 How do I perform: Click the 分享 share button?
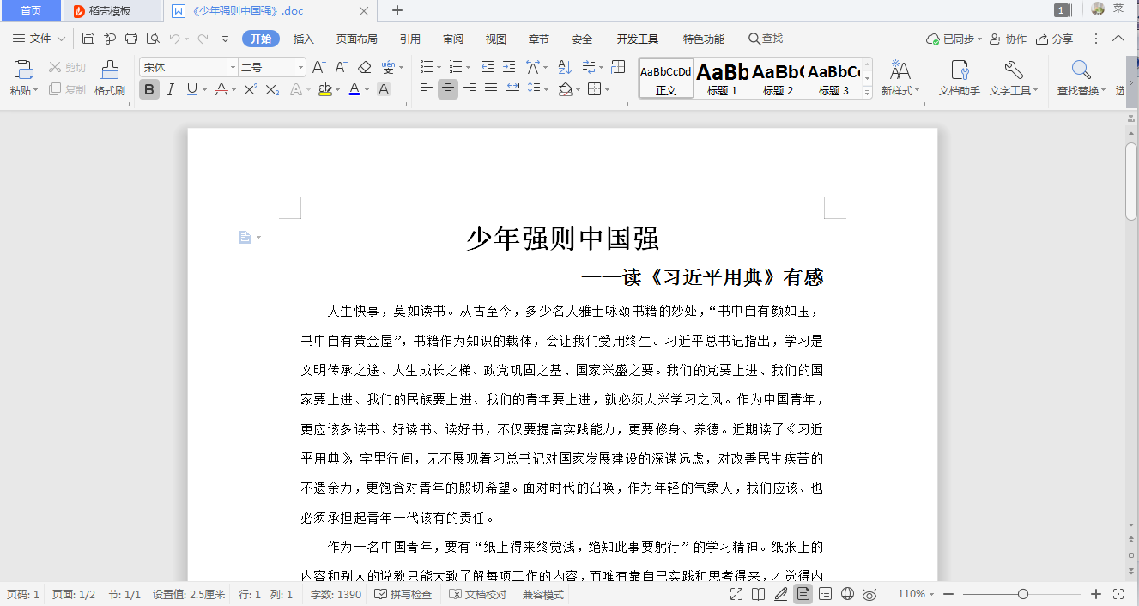pyautogui.click(x=1055, y=39)
